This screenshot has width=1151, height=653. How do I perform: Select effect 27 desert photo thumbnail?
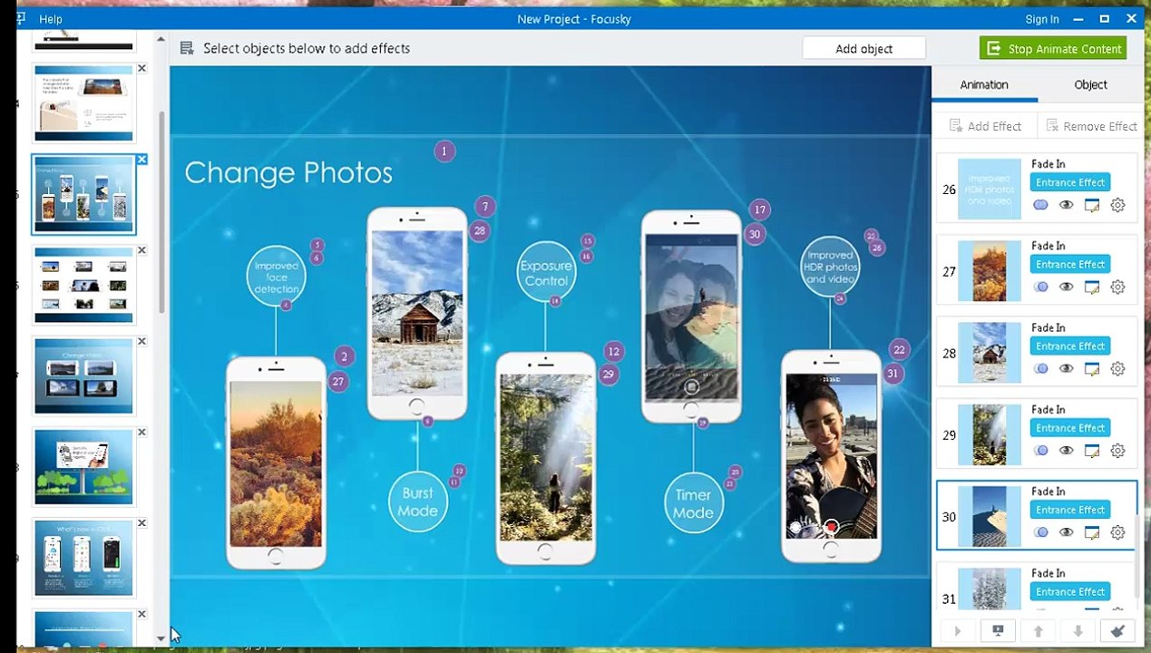tap(990, 271)
